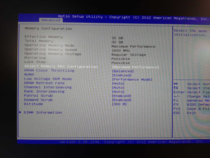Viewport: 210px width, 158px height.
Task: Select Rank Interleaving label
Action: [x=44, y=91]
